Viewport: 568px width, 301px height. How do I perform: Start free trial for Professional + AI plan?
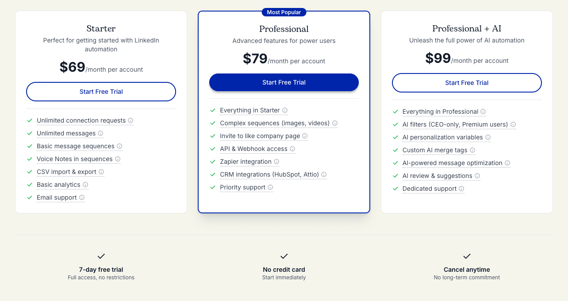click(467, 83)
